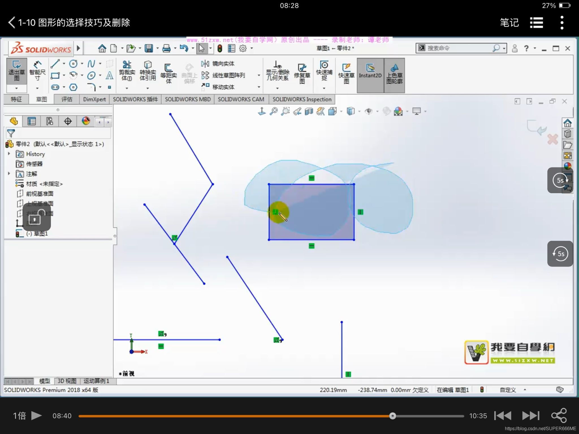Viewport: 579px width, 434px height.
Task: Open the 笔记 (Notes) button
Action: coord(509,23)
